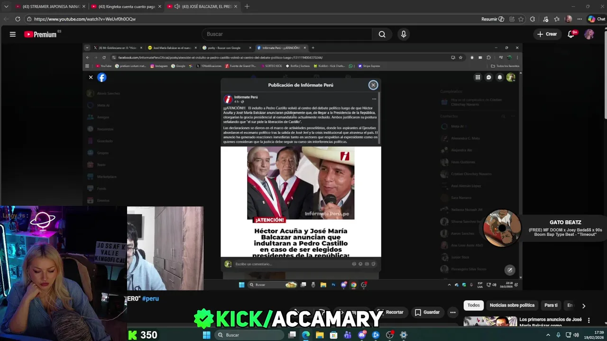607x341 pixels.
Task: Select Infórmate Perú tab inside video
Action: [x=282, y=48]
